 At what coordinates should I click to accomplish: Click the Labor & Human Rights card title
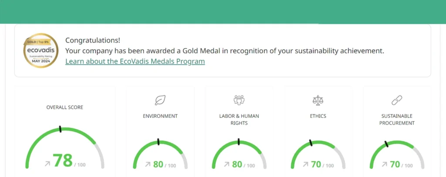pyautogui.click(x=239, y=120)
